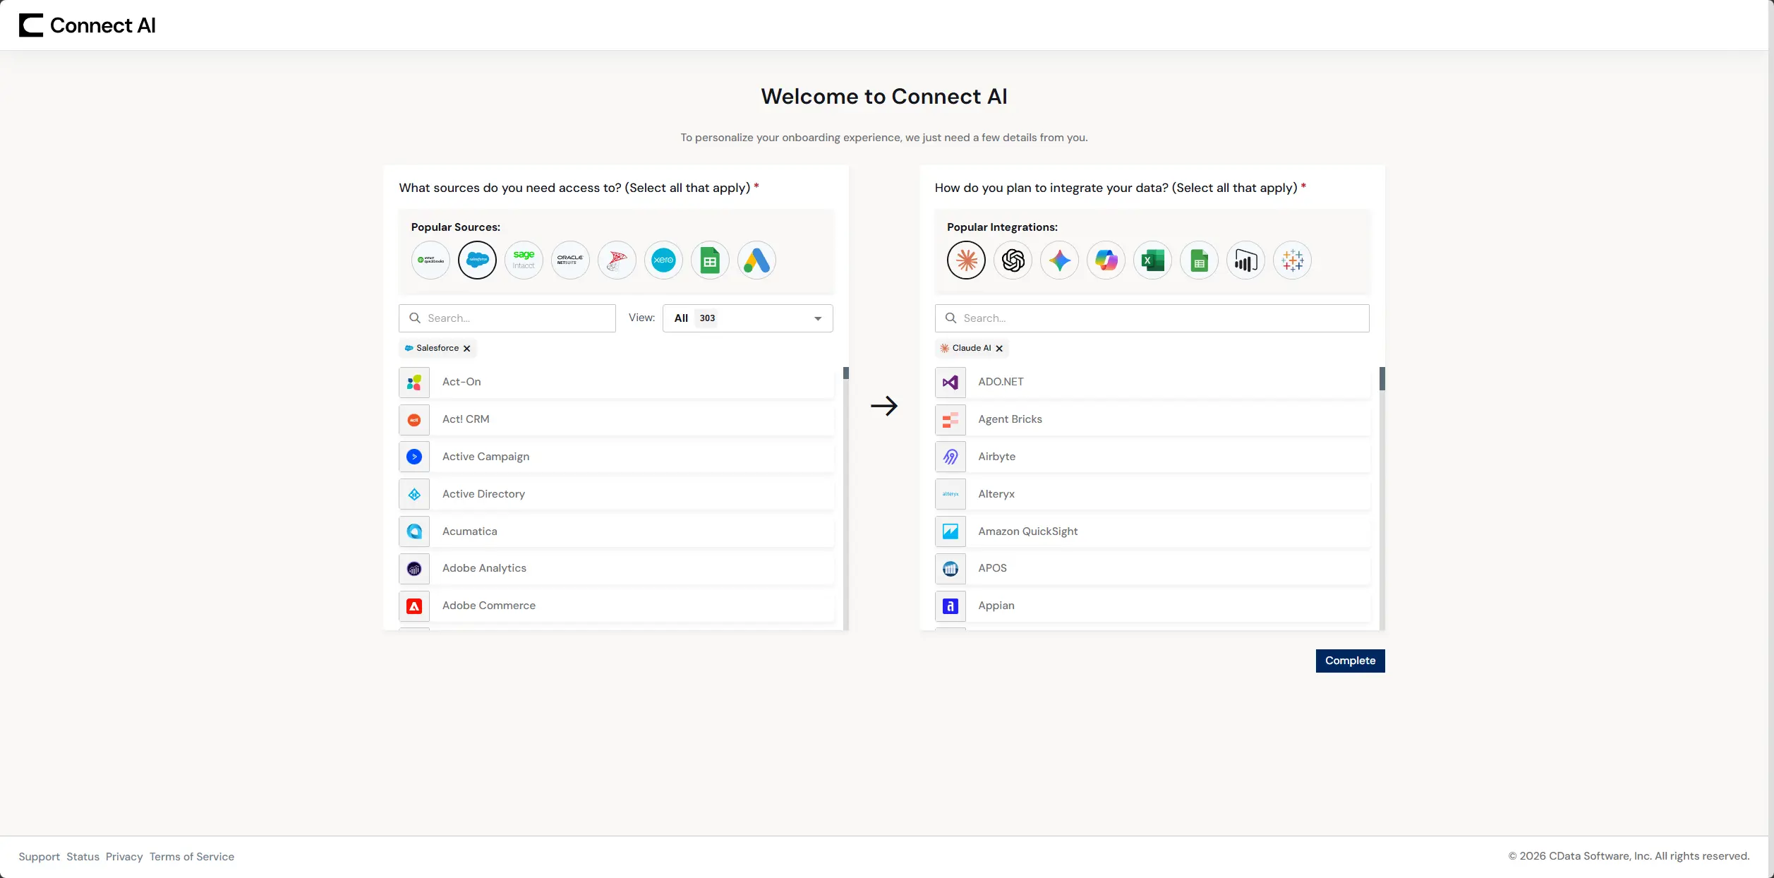This screenshot has height=878, width=1774.
Task: Select the QuickBooks popular source icon
Action: [430, 260]
